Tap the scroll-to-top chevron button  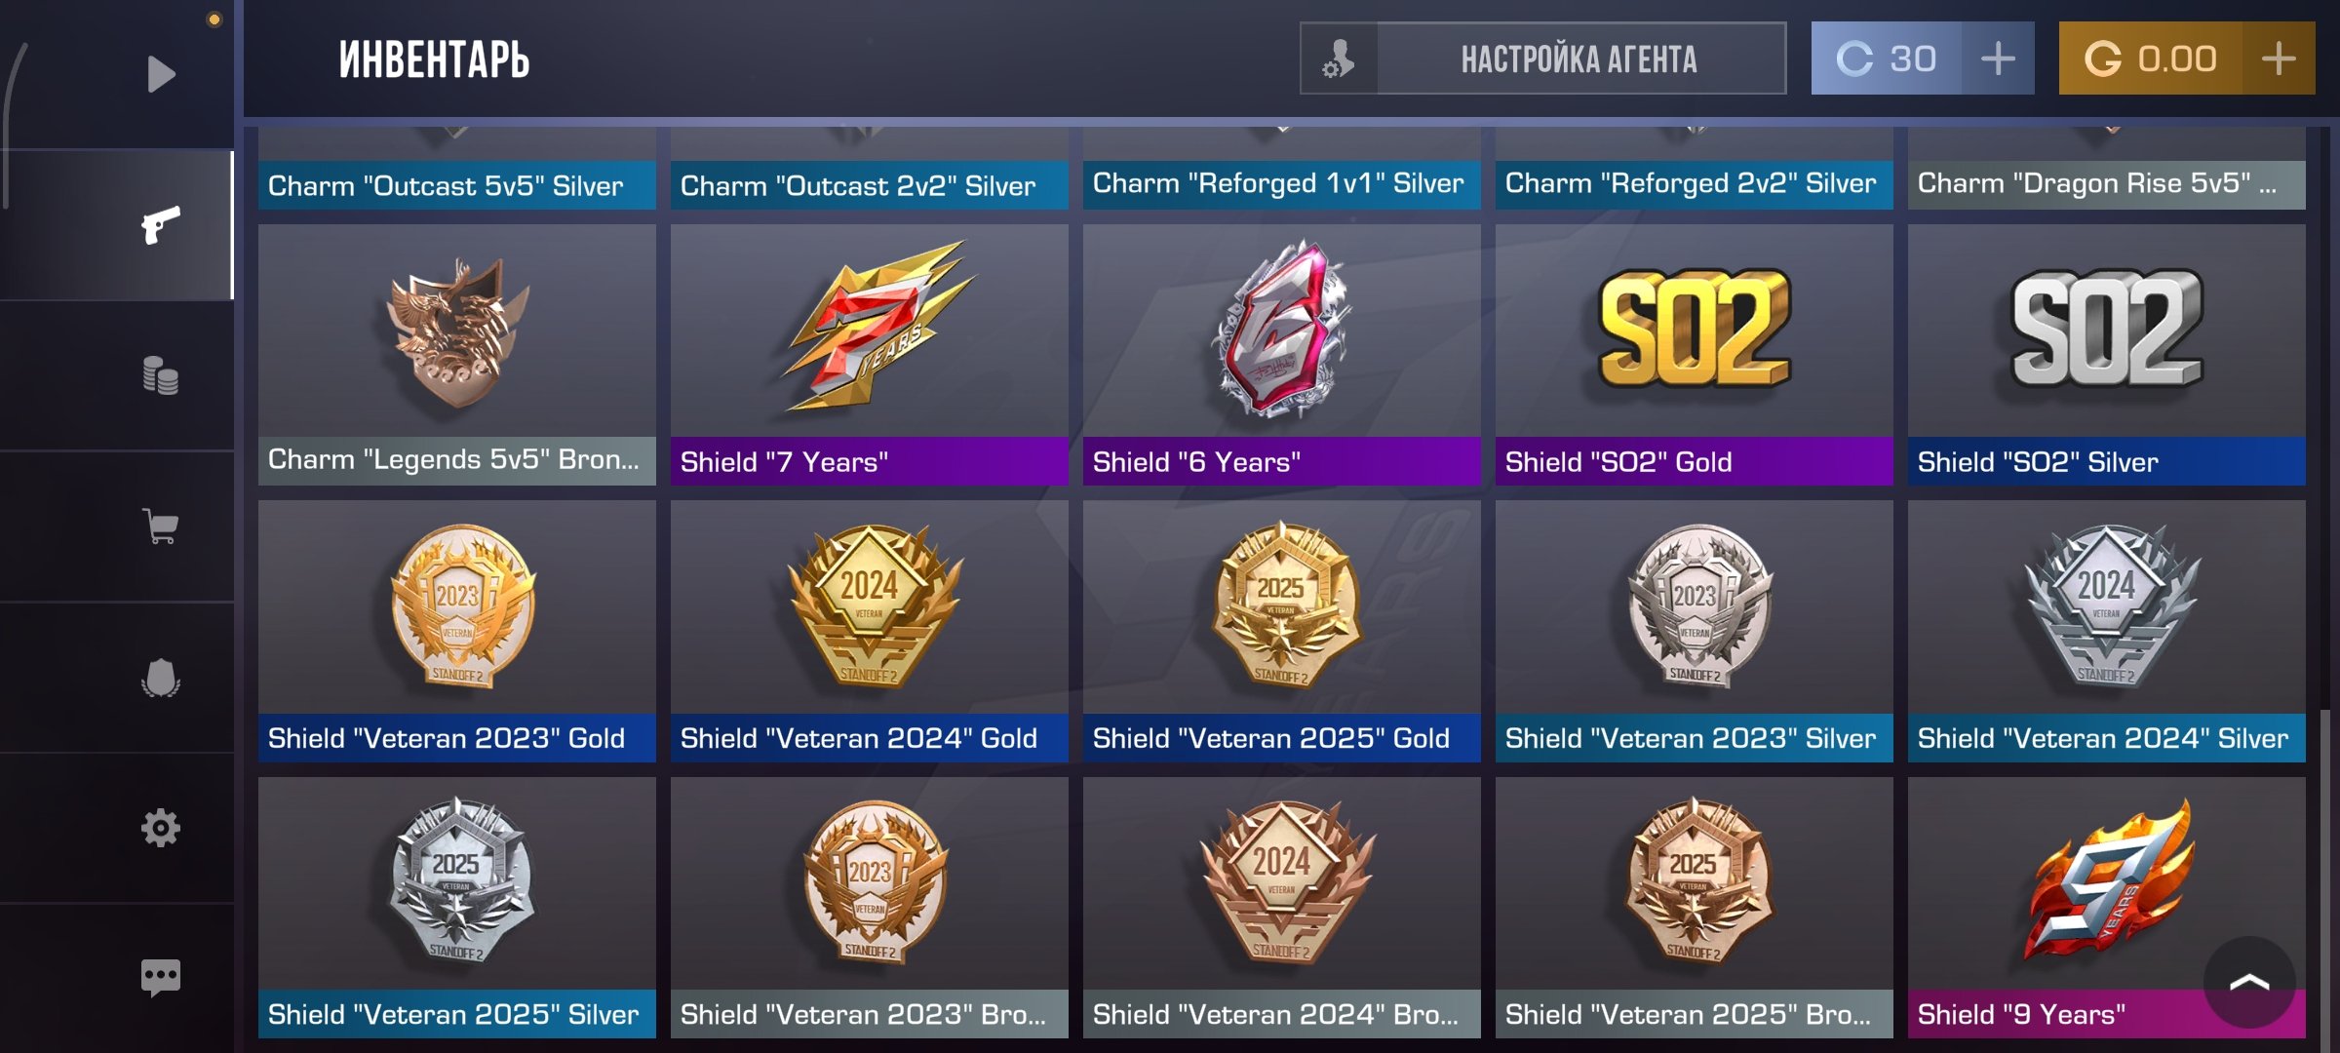(x=2249, y=982)
